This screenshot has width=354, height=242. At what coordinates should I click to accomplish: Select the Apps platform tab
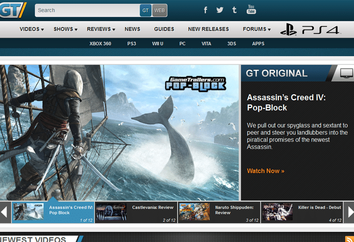tap(258, 44)
